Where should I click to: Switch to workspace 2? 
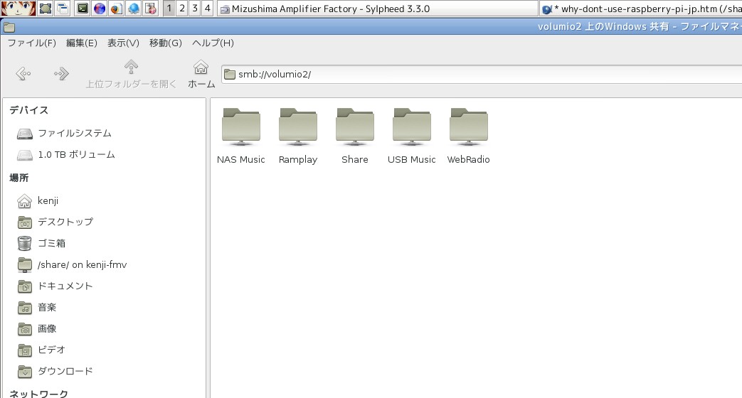click(181, 9)
